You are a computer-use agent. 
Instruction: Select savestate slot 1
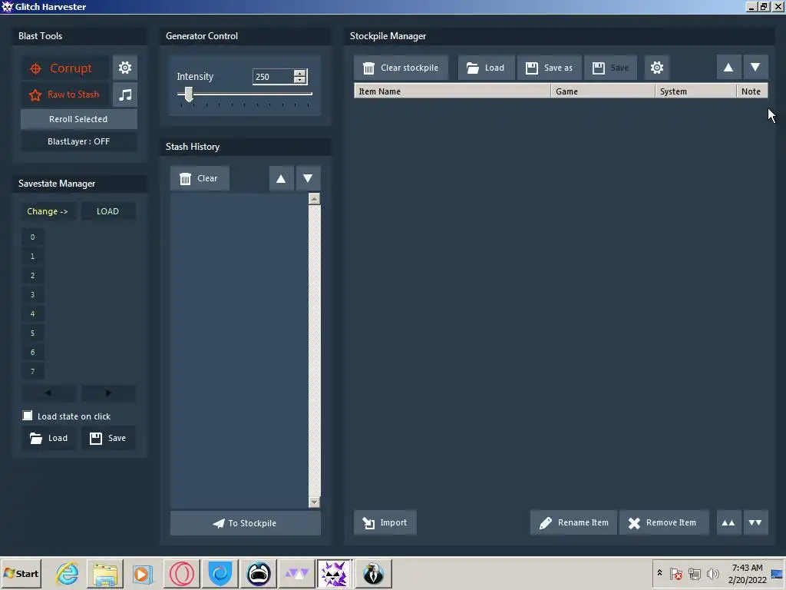32,257
